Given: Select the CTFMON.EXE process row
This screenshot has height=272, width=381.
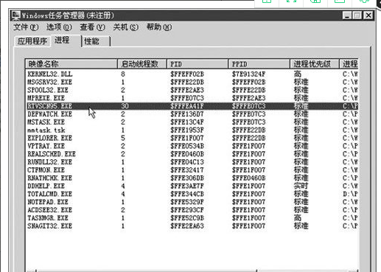Looking at the screenshot, I should tap(192, 170).
